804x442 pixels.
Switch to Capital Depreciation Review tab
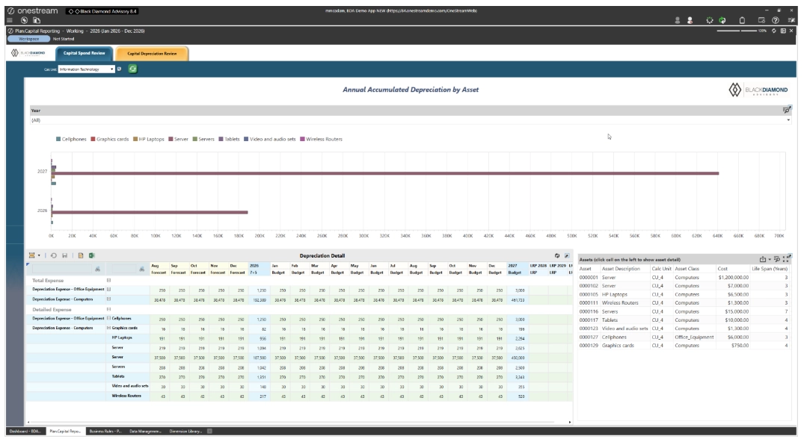pos(152,53)
